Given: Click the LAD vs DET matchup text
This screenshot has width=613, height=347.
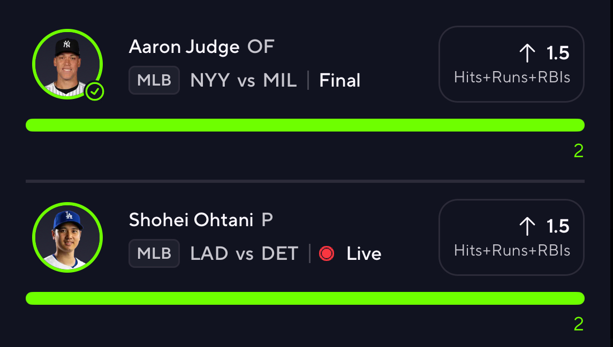Looking at the screenshot, I should (244, 253).
